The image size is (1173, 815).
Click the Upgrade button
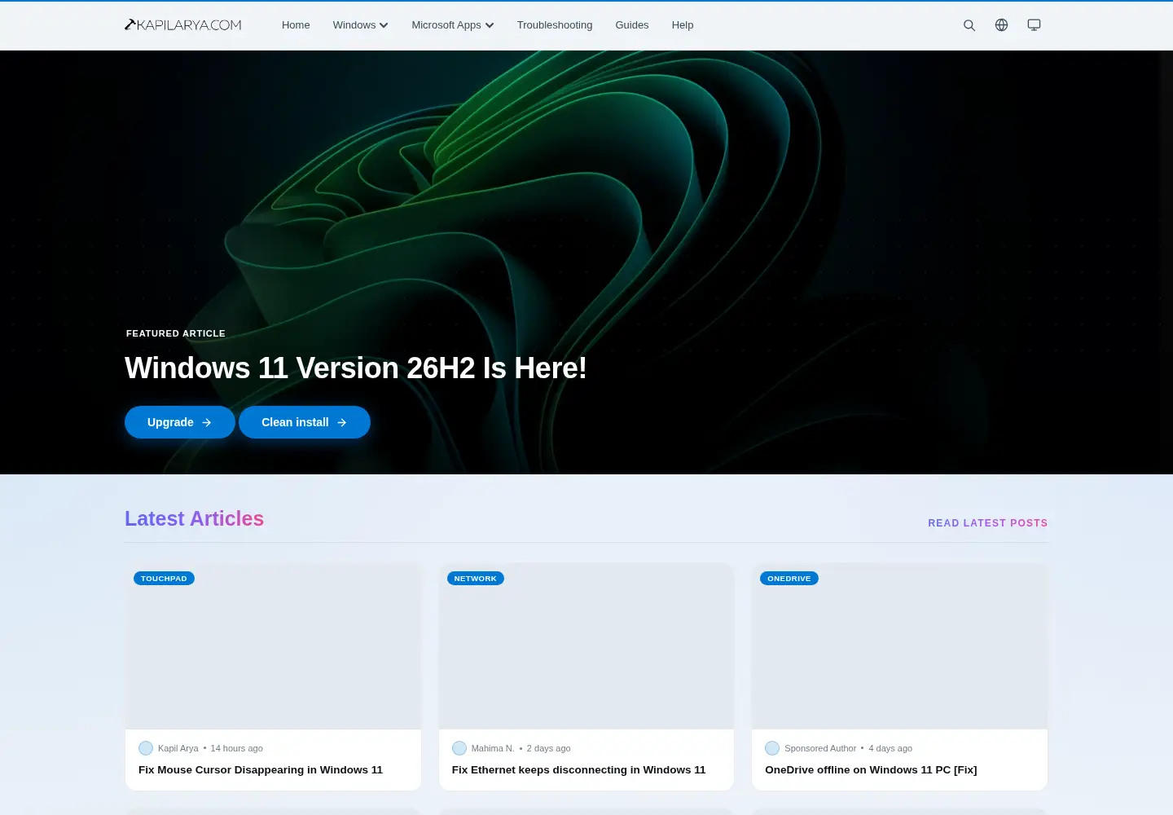(x=180, y=422)
